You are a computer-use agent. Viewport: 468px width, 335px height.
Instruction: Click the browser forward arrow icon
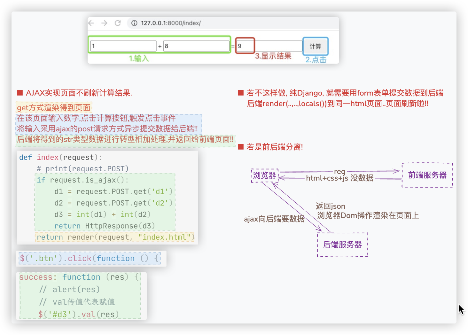pos(104,23)
